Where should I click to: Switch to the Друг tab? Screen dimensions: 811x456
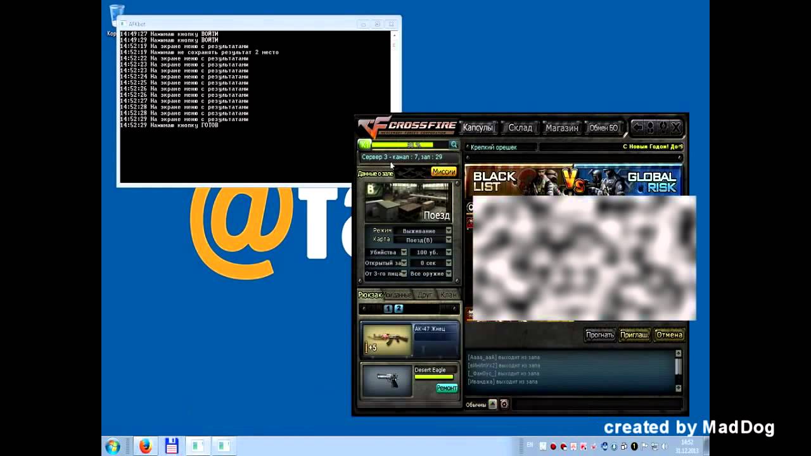424,295
